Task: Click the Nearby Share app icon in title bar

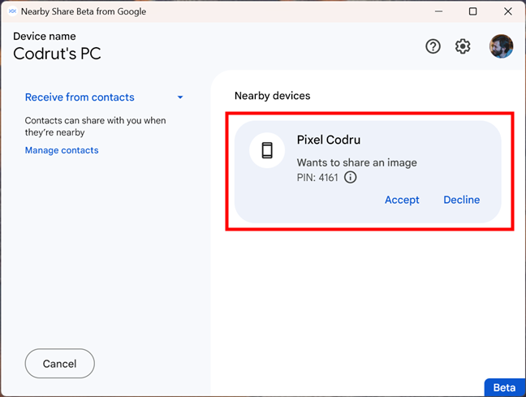Action: [x=11, y=11]
